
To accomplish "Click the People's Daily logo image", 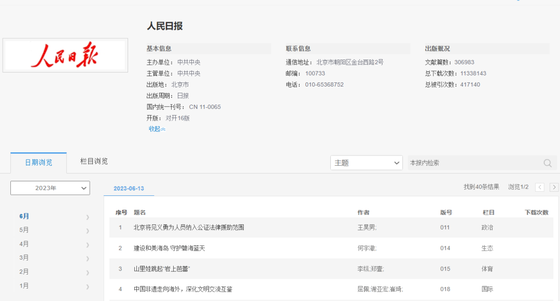I will tap(65, 55).
